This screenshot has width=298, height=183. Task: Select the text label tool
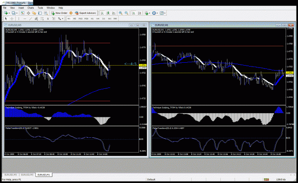[54, 19]
